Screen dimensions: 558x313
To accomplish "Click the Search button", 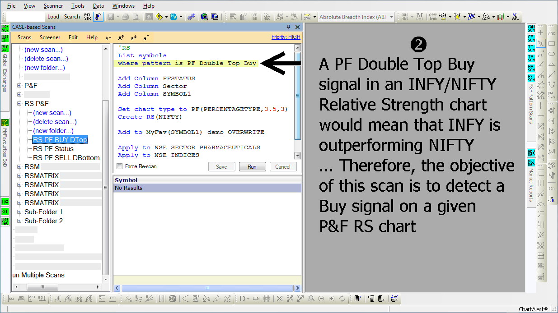I will [x=72, y=17].
